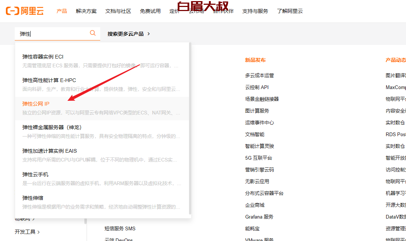Screen dimensions: 406x241
Task: Open the 免费试用 menu item
Action: click(x=150, y=11)
